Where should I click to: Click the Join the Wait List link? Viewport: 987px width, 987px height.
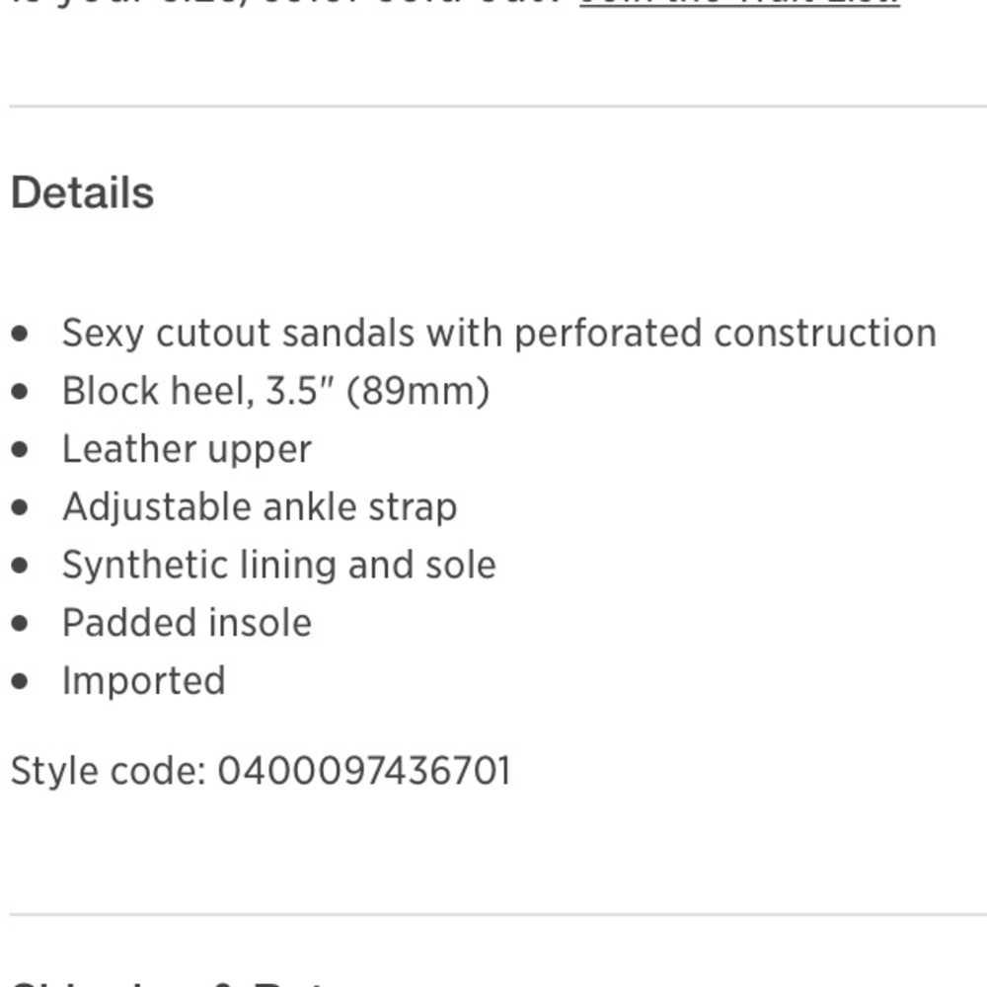[738, 4]
